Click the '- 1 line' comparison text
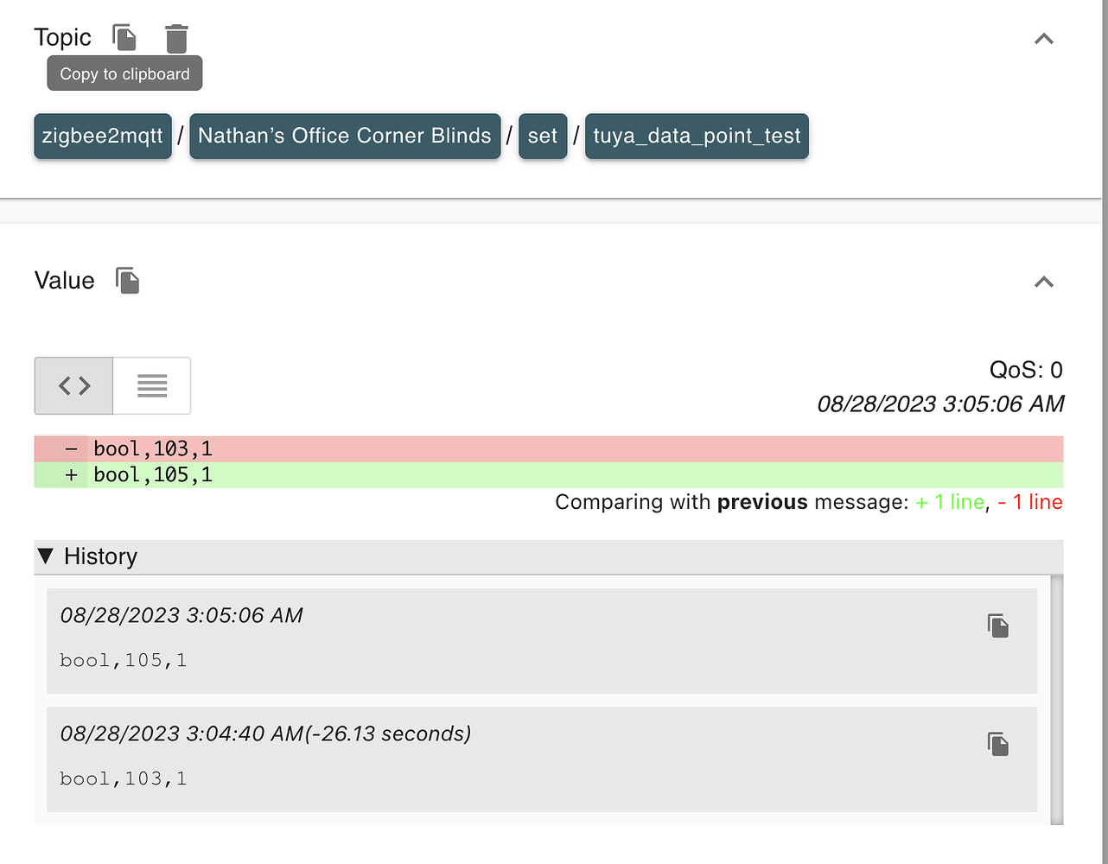 click(1030, 502)
